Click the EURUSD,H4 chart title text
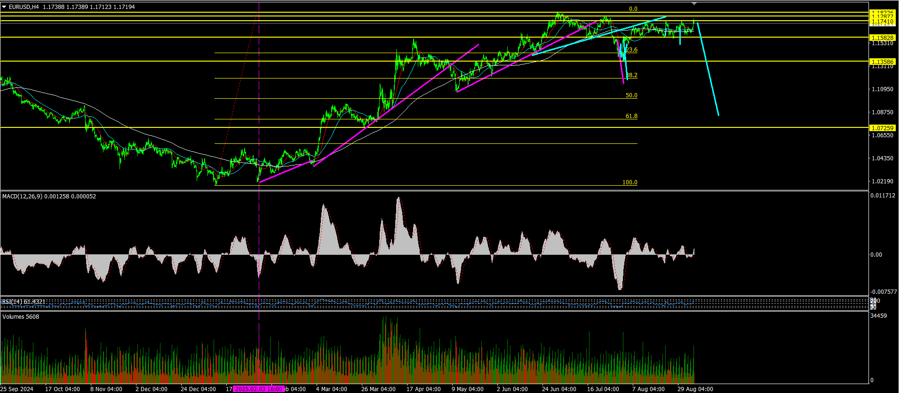 [x=24, y=7]
